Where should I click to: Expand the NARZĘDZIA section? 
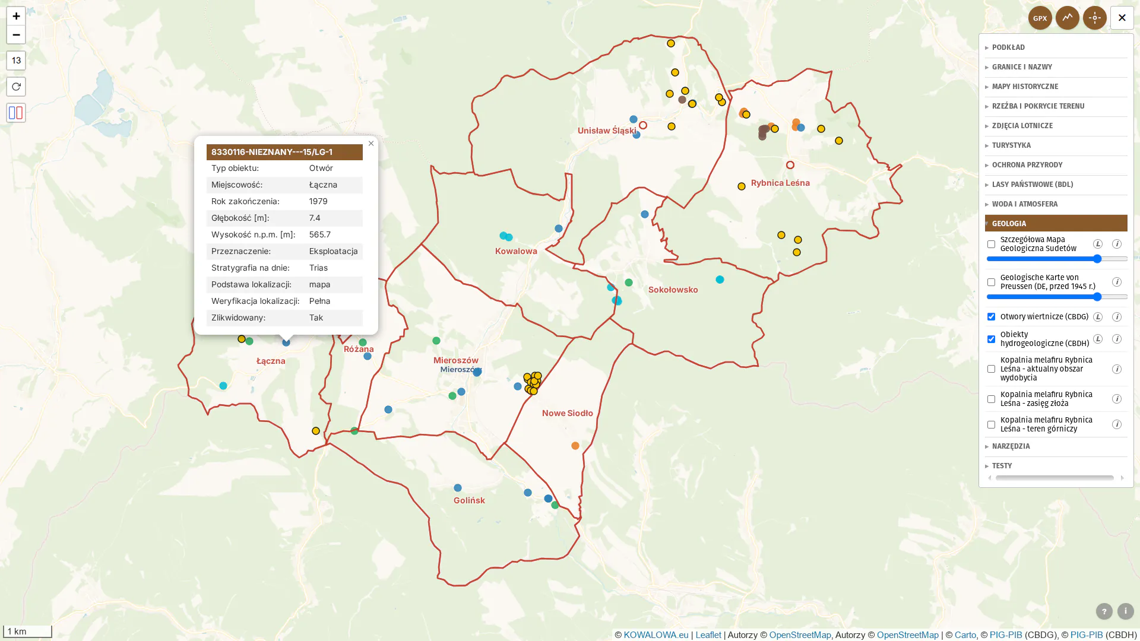tap(1056, 446)
